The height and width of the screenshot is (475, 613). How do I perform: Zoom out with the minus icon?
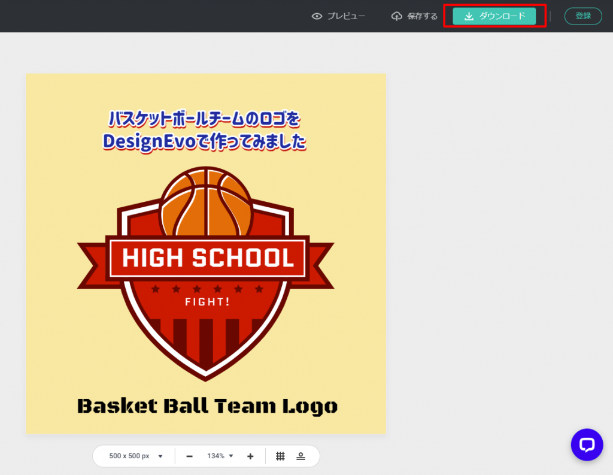click(189, 456)
